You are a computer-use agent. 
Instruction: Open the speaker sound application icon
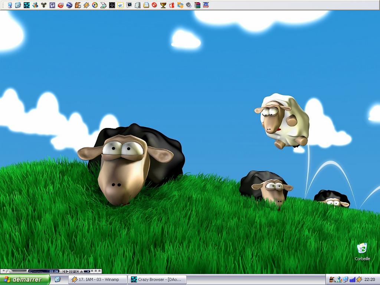click(189, 5)
